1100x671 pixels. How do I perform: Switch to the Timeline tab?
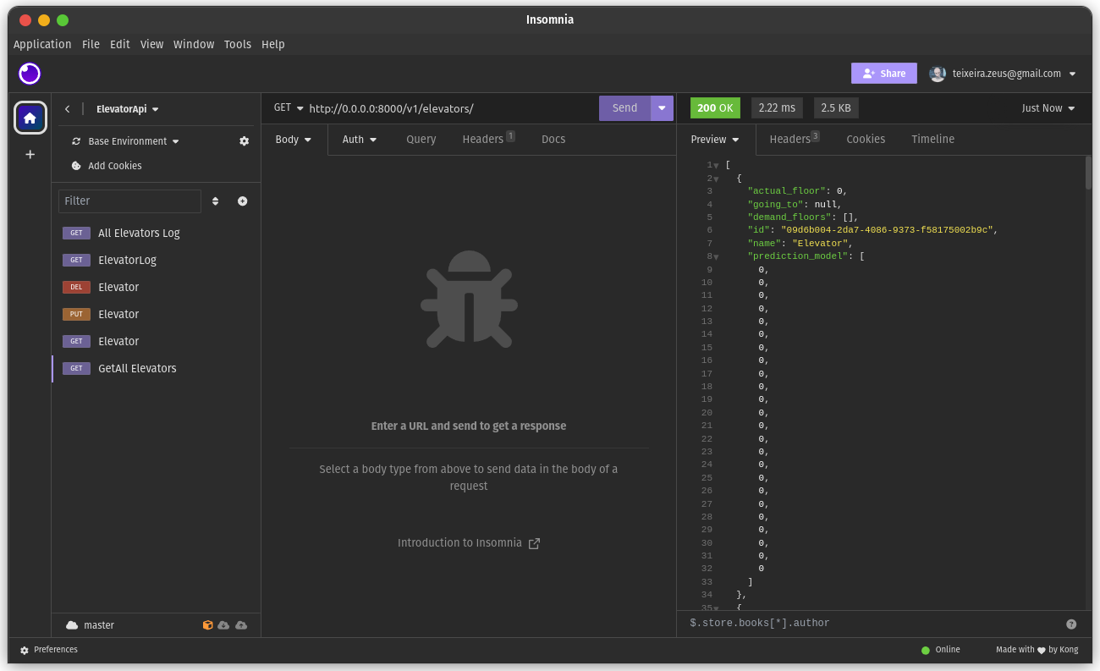pyautogui.click(x=932, y=140)
